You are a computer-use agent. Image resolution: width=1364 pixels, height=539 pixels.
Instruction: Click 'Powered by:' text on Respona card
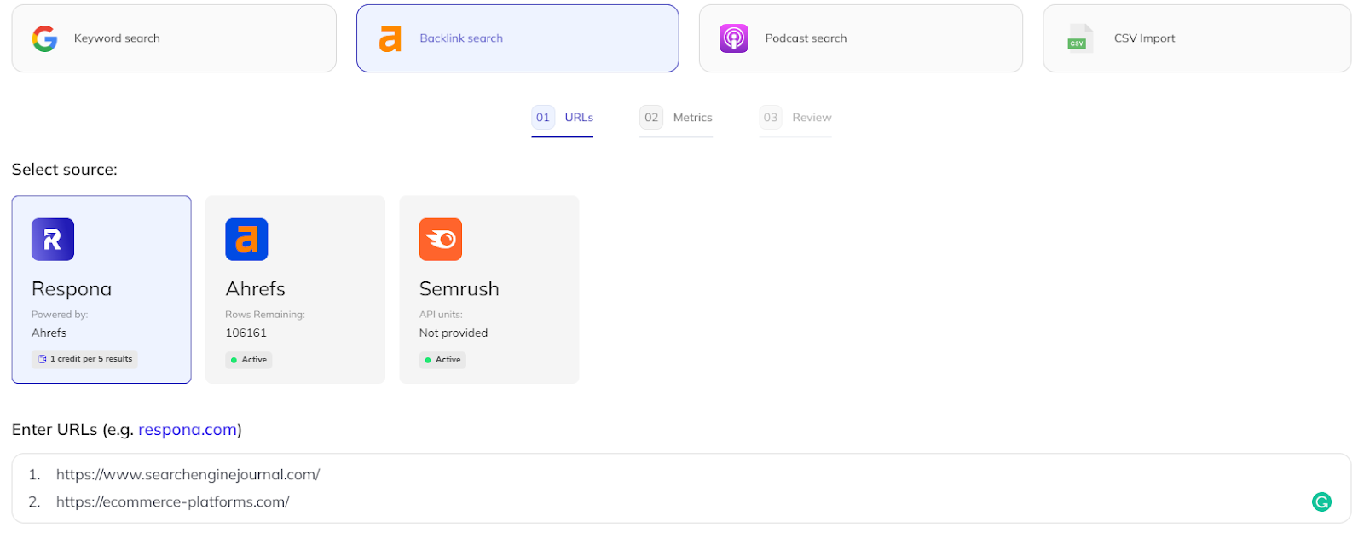[x=60, y=315]
